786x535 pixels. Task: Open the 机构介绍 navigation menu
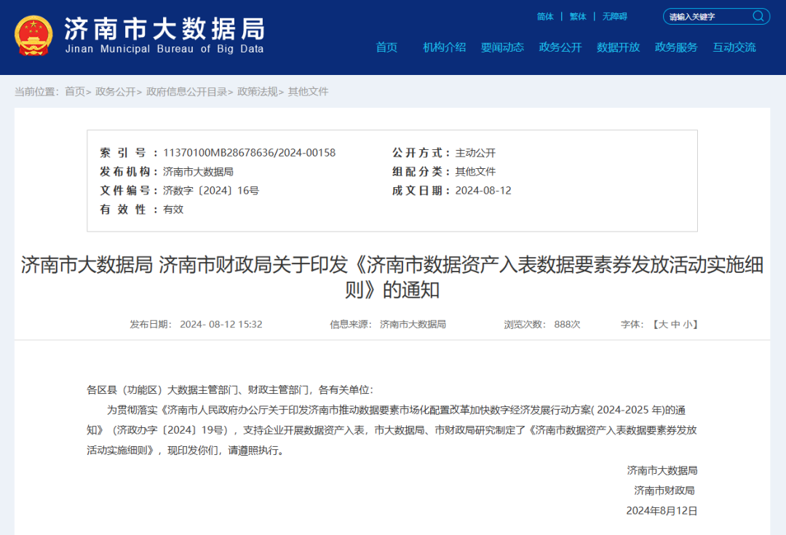point(445,47)
